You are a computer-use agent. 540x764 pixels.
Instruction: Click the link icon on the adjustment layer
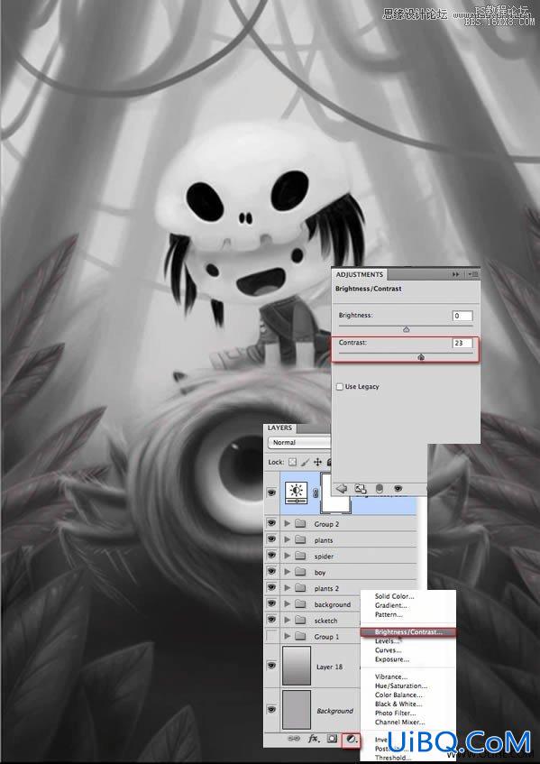pos(315,493)
